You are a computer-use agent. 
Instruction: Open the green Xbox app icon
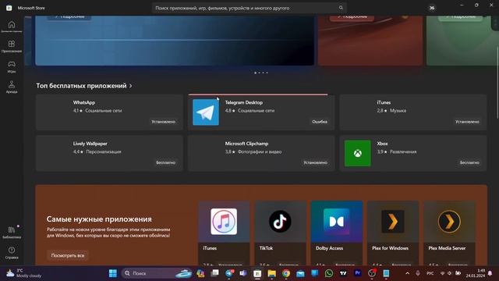click(357, 153)
